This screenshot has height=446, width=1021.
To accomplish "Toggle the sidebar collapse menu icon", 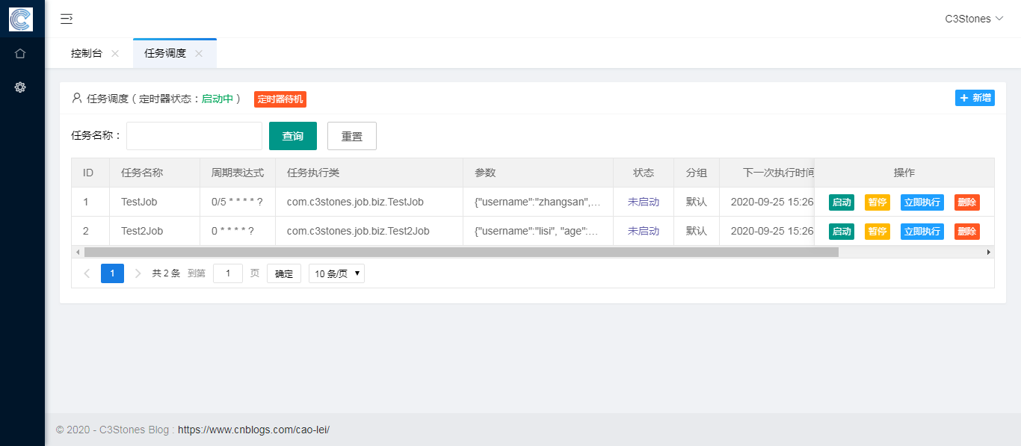I will point(67,19).
